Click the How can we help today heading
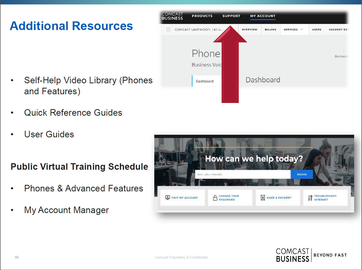This screenshot has width=362, height=270. (x=254, y=159)
